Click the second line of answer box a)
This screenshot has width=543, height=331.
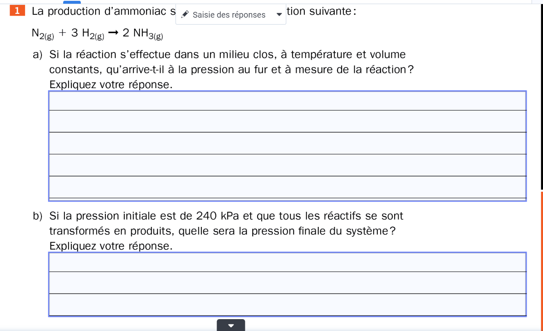coord(287,122)
